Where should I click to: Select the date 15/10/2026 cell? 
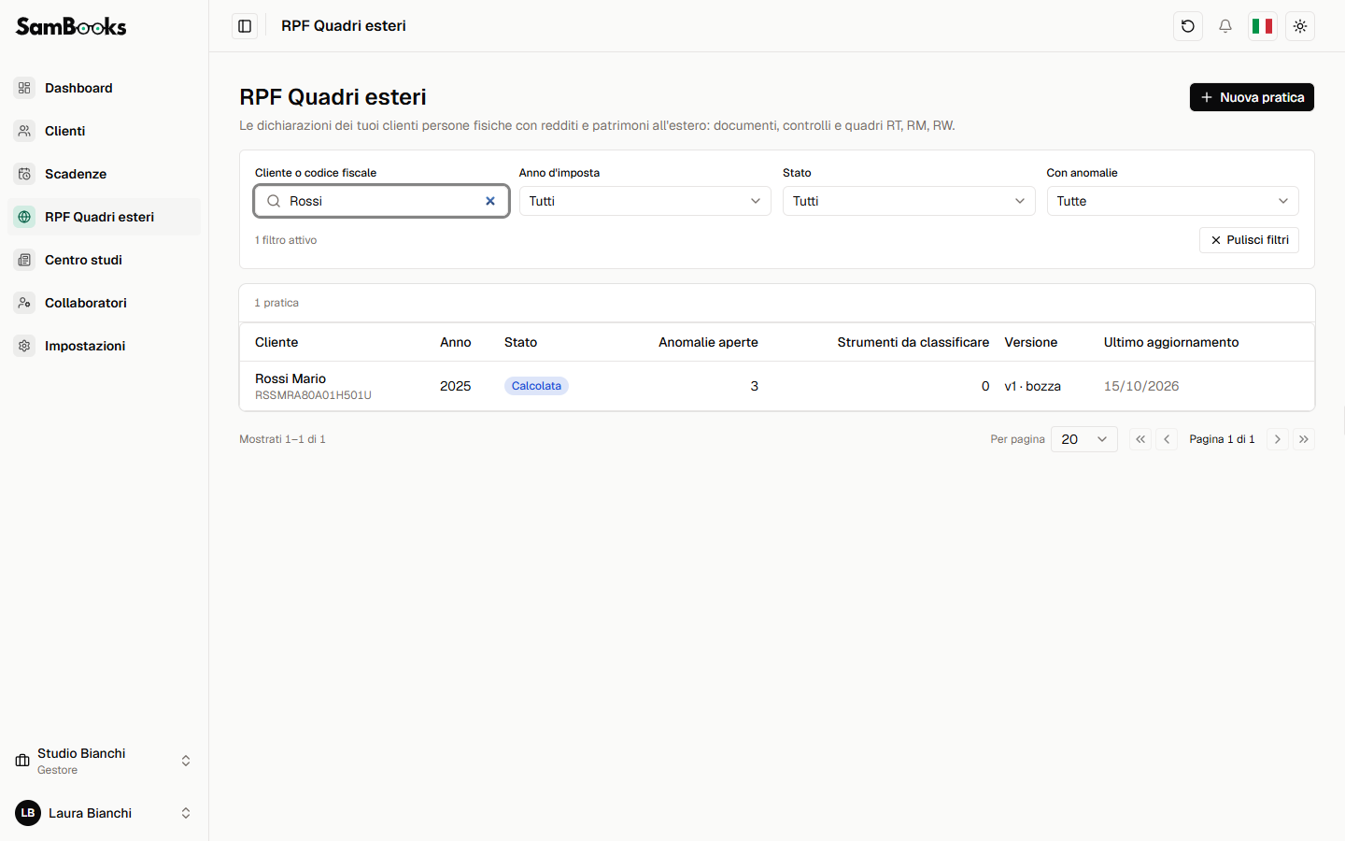click(1141, 386)
